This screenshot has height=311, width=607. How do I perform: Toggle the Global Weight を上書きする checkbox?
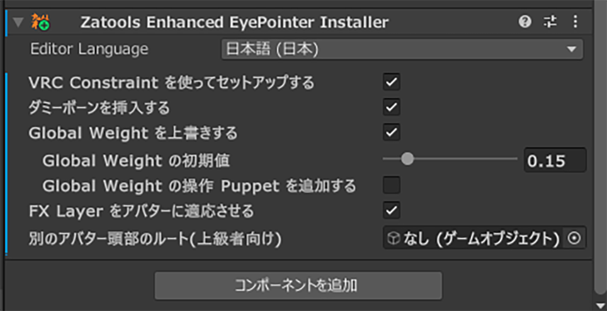point(392,133)
